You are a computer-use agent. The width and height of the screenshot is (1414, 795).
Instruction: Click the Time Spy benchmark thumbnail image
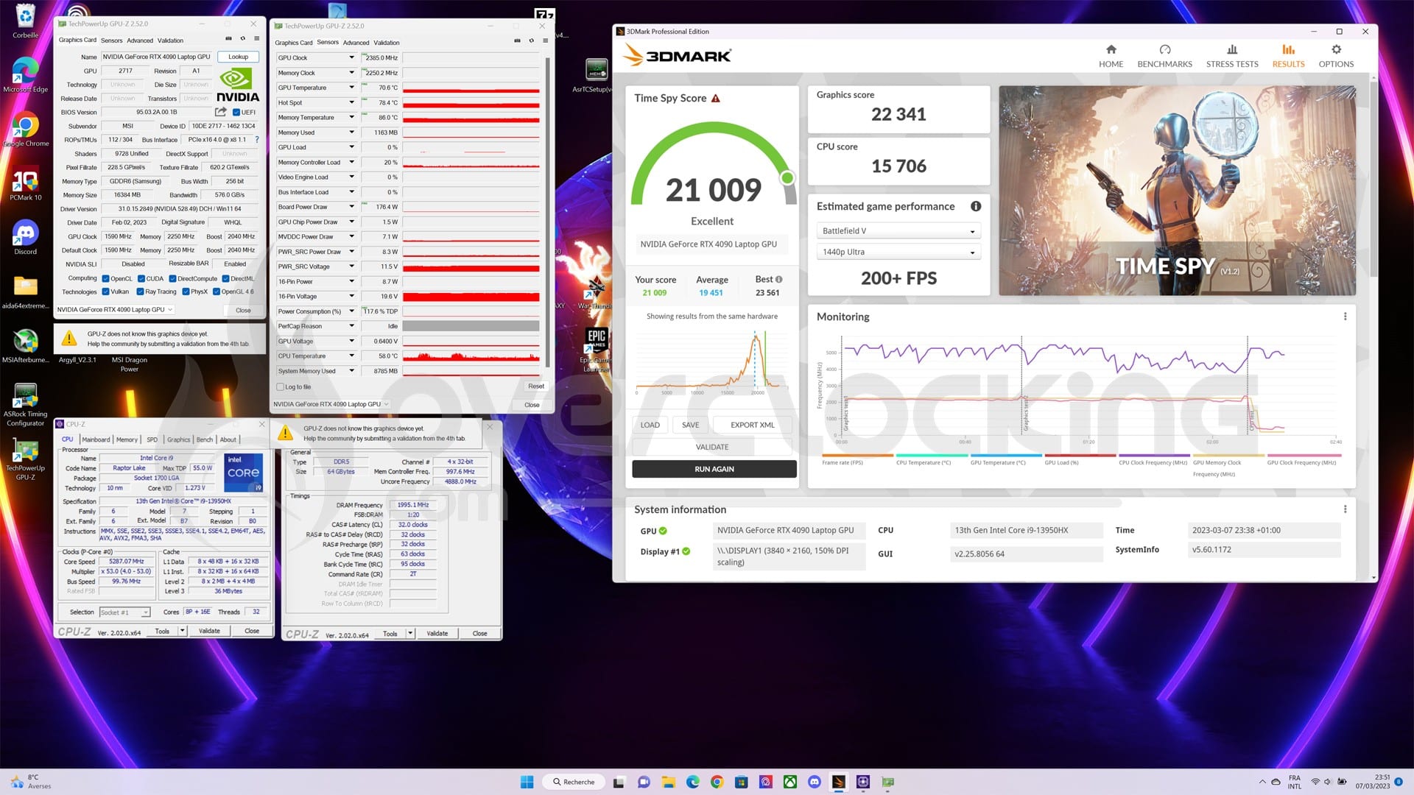(1177, 191)
